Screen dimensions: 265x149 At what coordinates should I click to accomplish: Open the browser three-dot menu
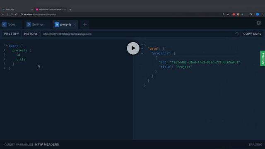[x=262, y=14]
